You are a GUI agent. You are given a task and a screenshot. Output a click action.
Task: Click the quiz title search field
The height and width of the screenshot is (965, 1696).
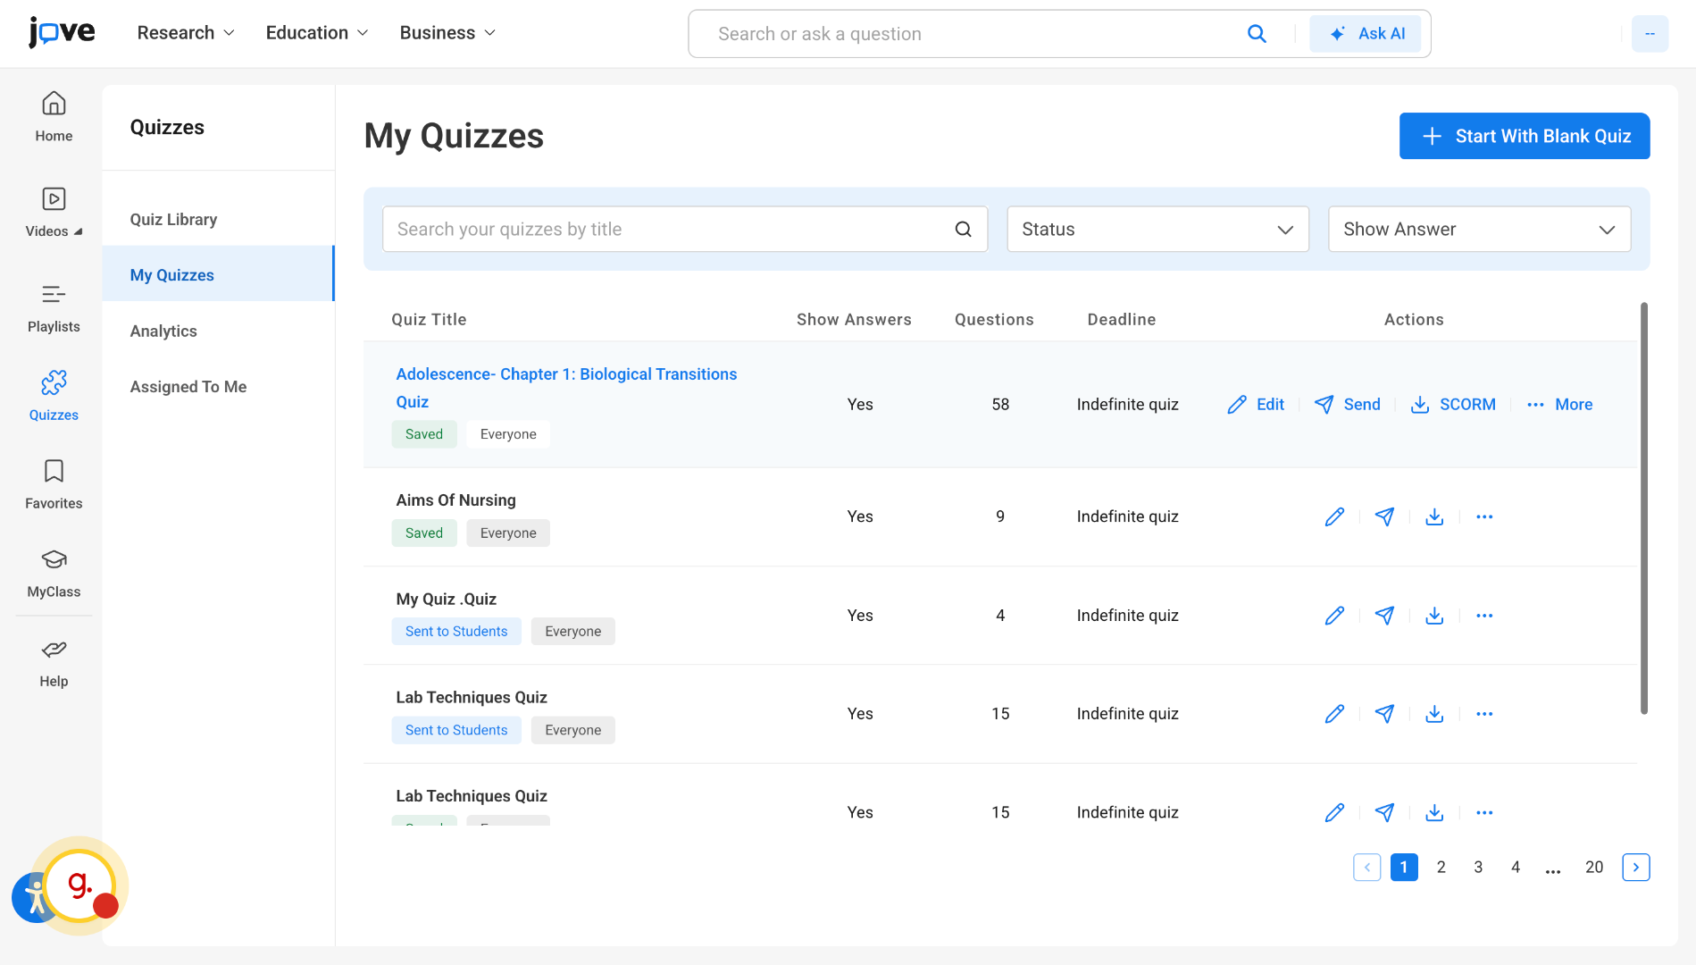click(670, 230)
